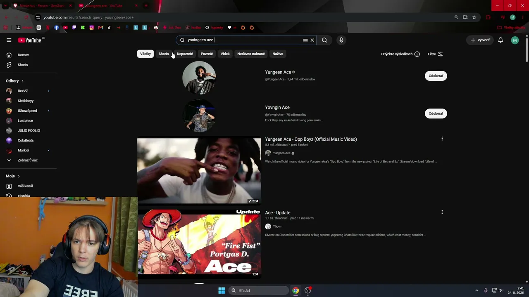Play the Fire Fist Portgas D. Ace thumbnail
The image size is (529, 297).
click(x=199, y=243)
